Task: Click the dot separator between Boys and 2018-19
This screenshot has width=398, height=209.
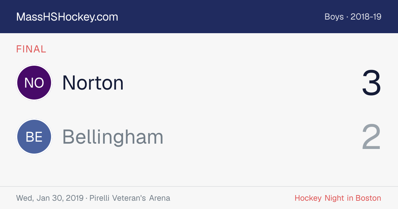Action: click(347, 17)
